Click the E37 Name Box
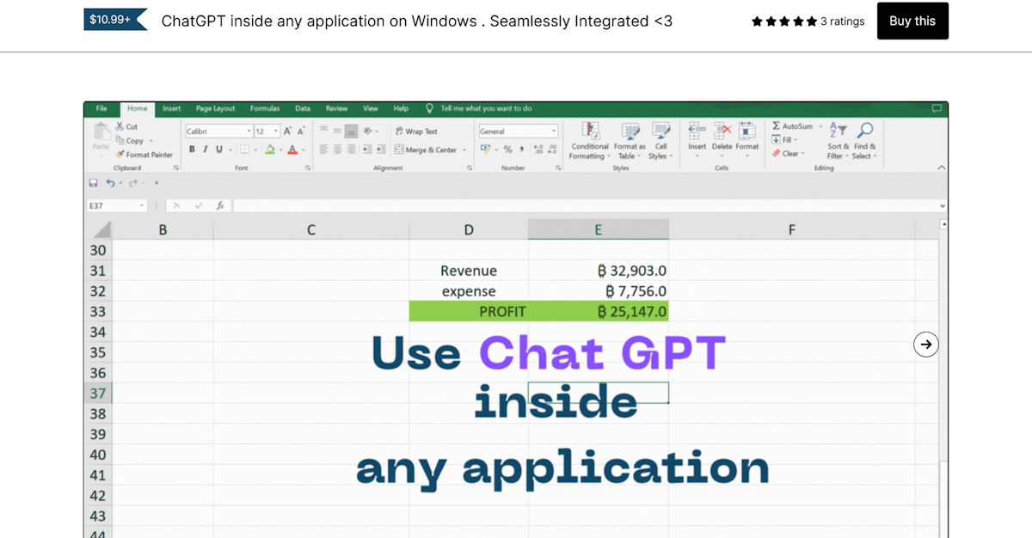 117,206
